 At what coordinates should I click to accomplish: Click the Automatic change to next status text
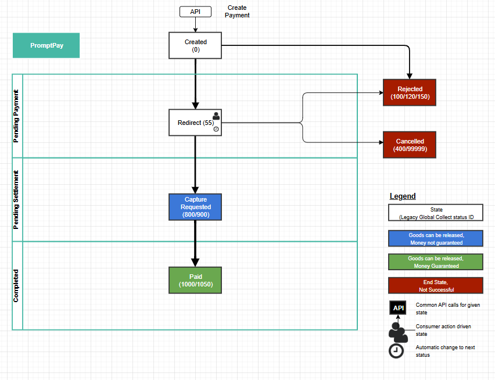tap(445, 351)
